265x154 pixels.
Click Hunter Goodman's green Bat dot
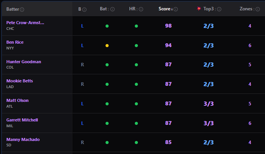click(x=107, y=65)
